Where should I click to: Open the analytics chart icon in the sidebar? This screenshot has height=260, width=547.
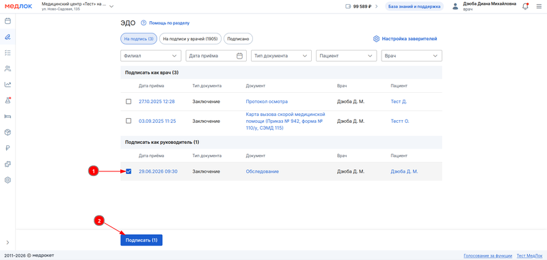(8, 85)
